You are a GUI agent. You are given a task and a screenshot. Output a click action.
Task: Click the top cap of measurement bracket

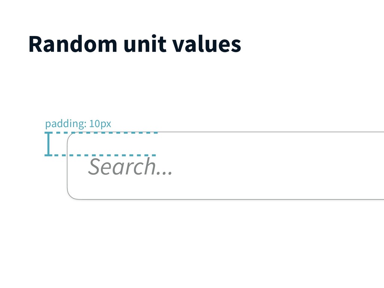point(48,133)
